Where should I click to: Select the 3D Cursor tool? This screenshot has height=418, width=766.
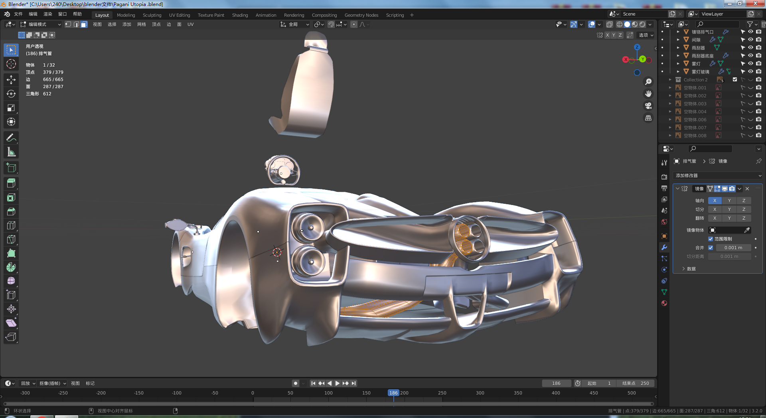tap(11, 64)
